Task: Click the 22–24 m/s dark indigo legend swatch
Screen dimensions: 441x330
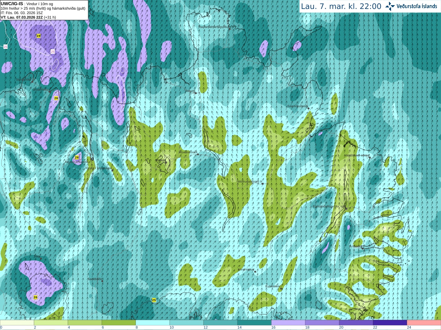Action: (390, 323)
